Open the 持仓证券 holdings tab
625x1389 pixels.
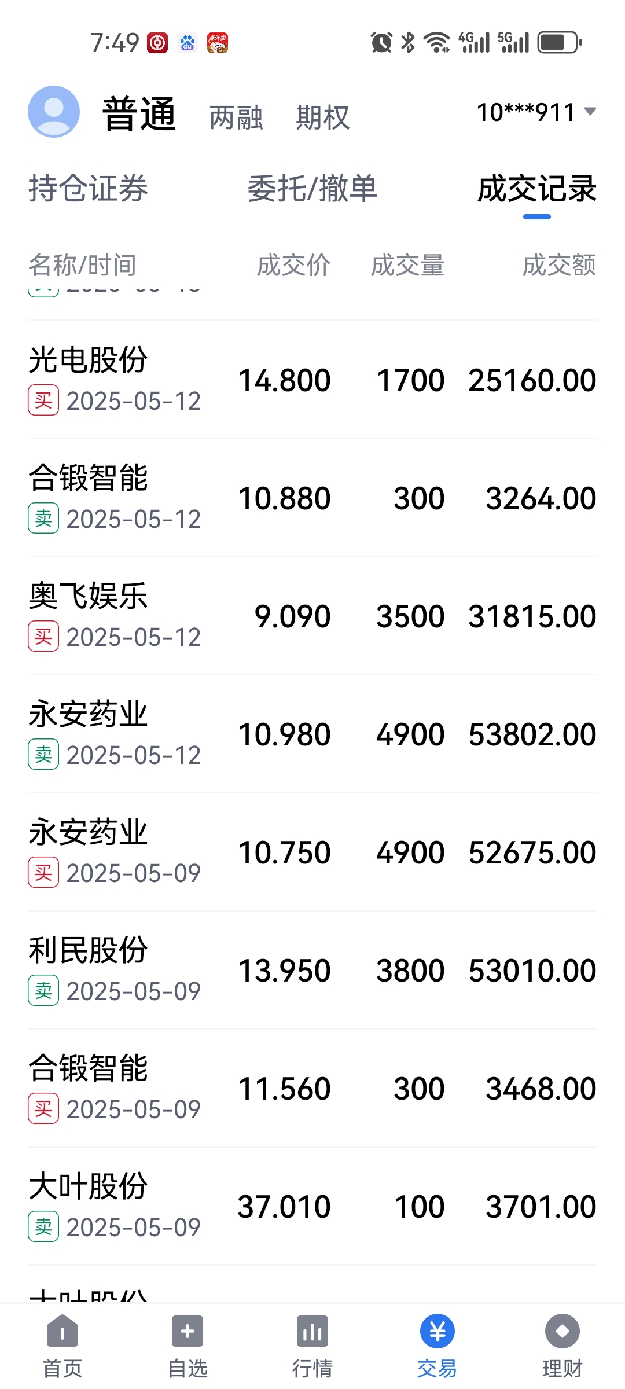click(88, 189)
